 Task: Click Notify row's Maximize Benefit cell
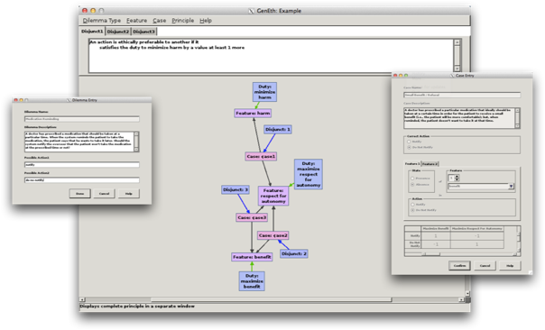tap(436, 236)
